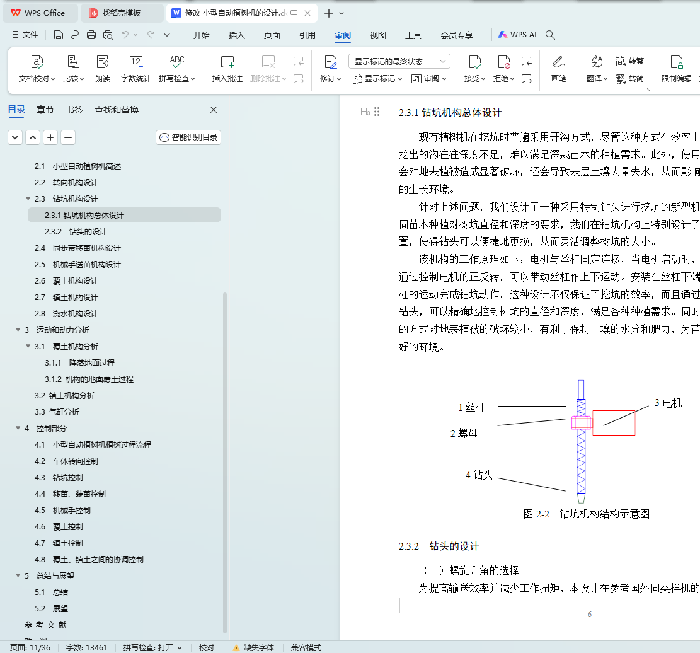
Task: Click the undo arrow icon
Action: point(125,35)
